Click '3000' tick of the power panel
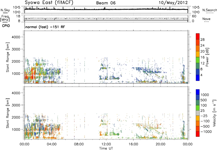 [16, 49]
